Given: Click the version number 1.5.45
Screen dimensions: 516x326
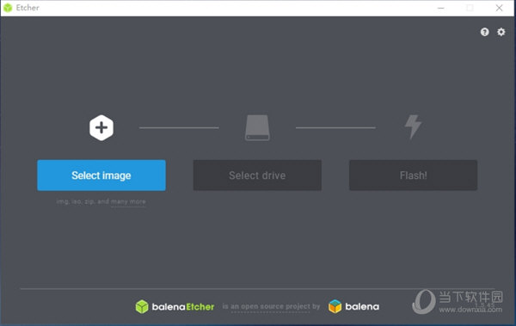Looking at the screenshot, I should tap(485, 304).
